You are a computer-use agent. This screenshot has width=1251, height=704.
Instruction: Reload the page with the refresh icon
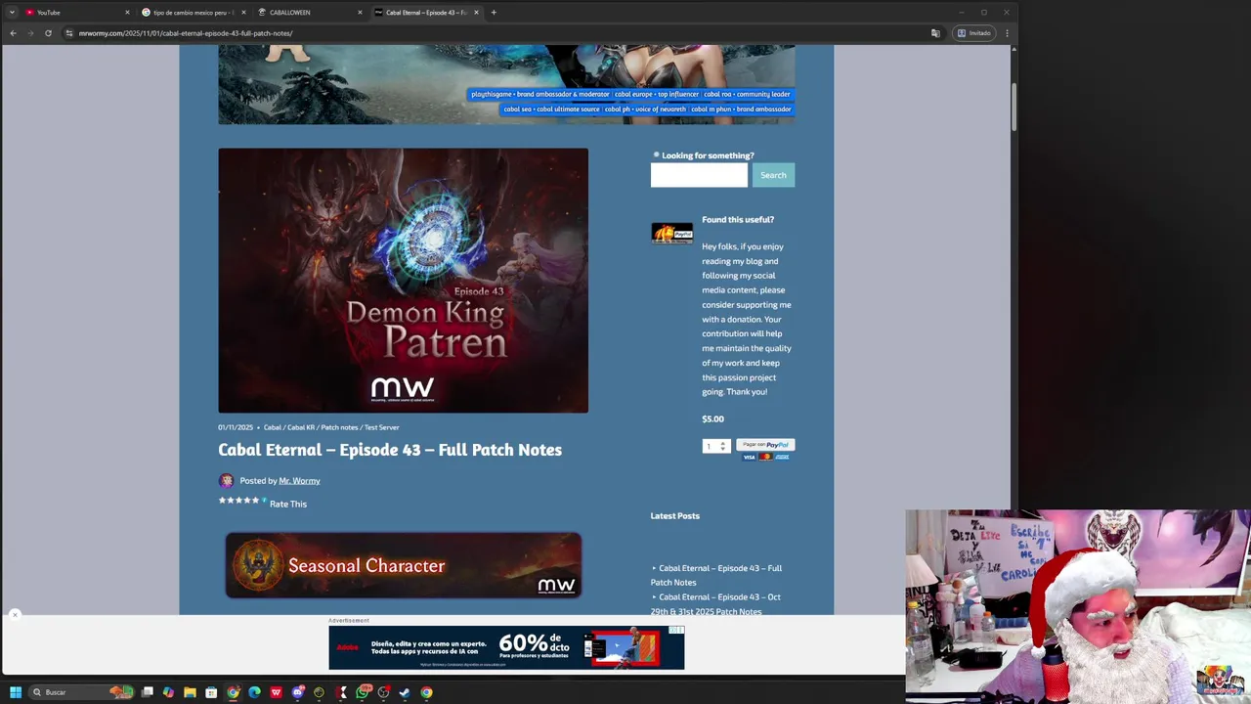(x=48, y=33)
